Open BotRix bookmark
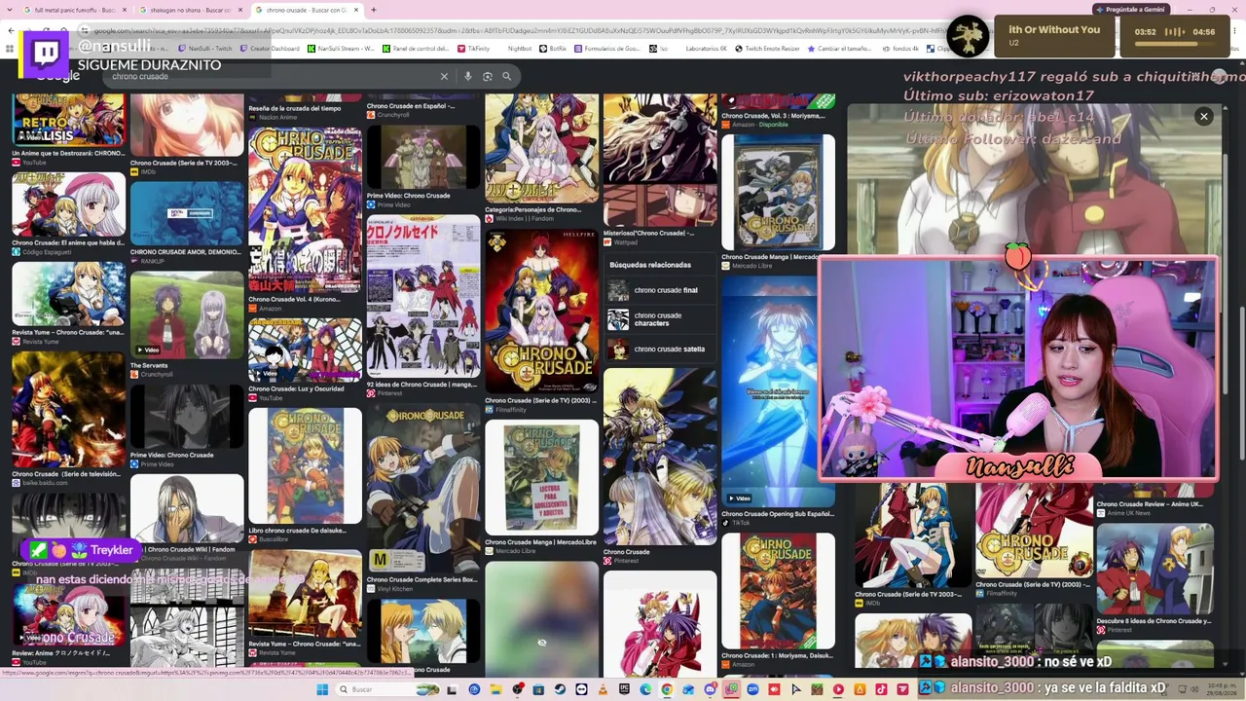The width and height of the screenshot is (1246, 701). [x=553, y=48]
